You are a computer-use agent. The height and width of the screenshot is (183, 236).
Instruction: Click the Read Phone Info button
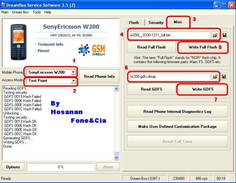click(x=99, y=76)
